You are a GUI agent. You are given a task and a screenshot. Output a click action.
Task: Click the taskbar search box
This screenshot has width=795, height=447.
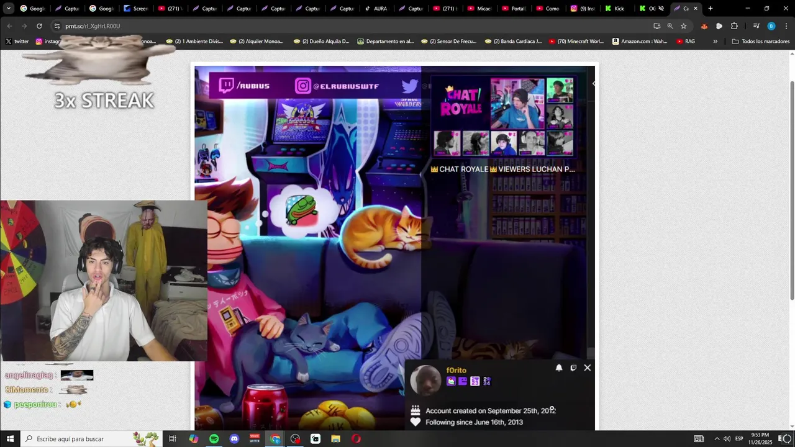91,439
